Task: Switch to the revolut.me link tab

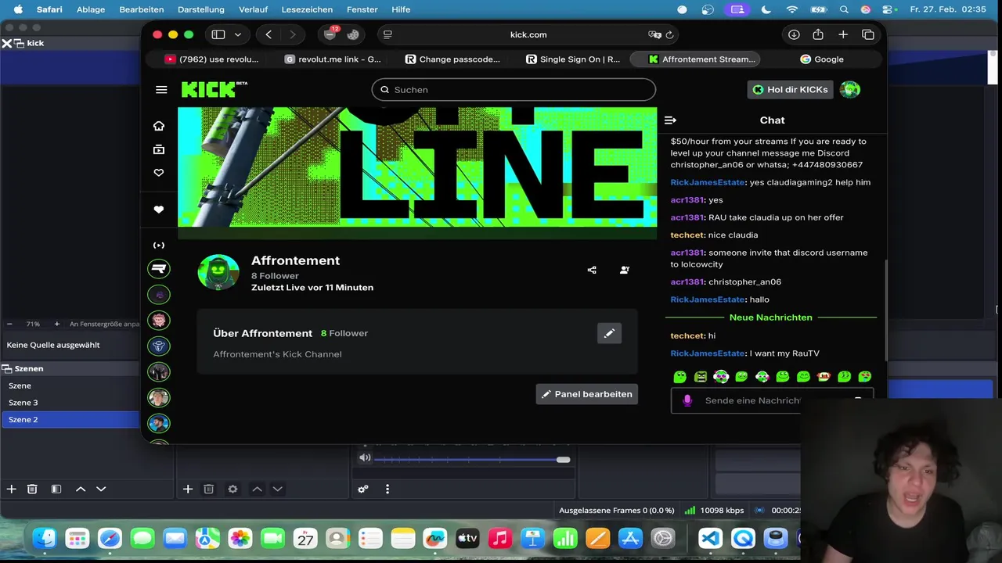Action: pos(333,59)
